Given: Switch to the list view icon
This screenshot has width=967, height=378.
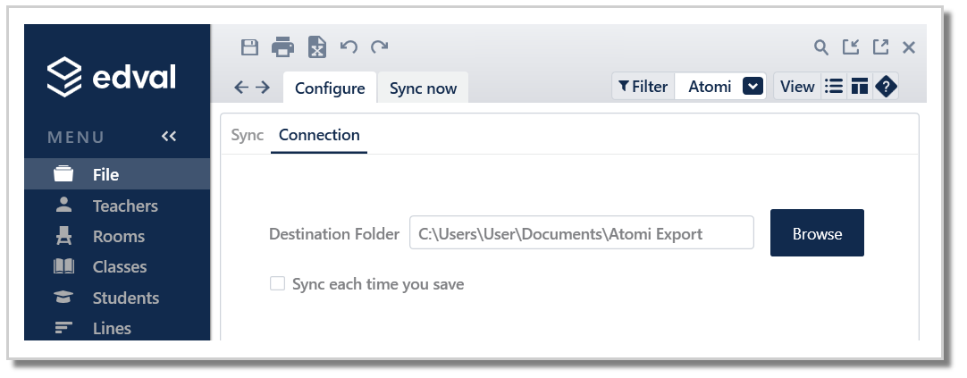Looking at the screenshot, I should (x=834, y=87).
